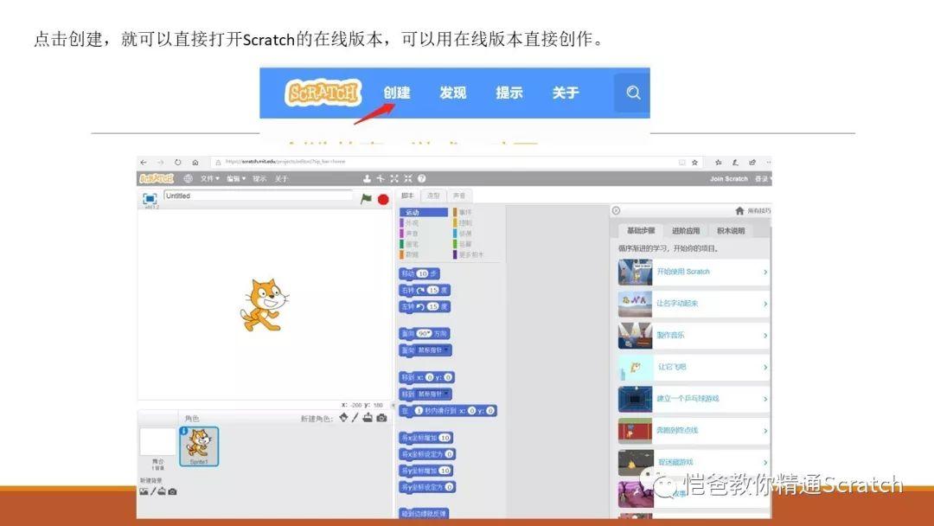Take new sprite photo with camera icon
The image size is (934, 526).
point(382,418)
